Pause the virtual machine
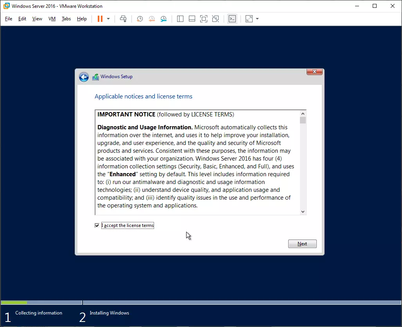The image size is (402, 327). tap(100, 19)
